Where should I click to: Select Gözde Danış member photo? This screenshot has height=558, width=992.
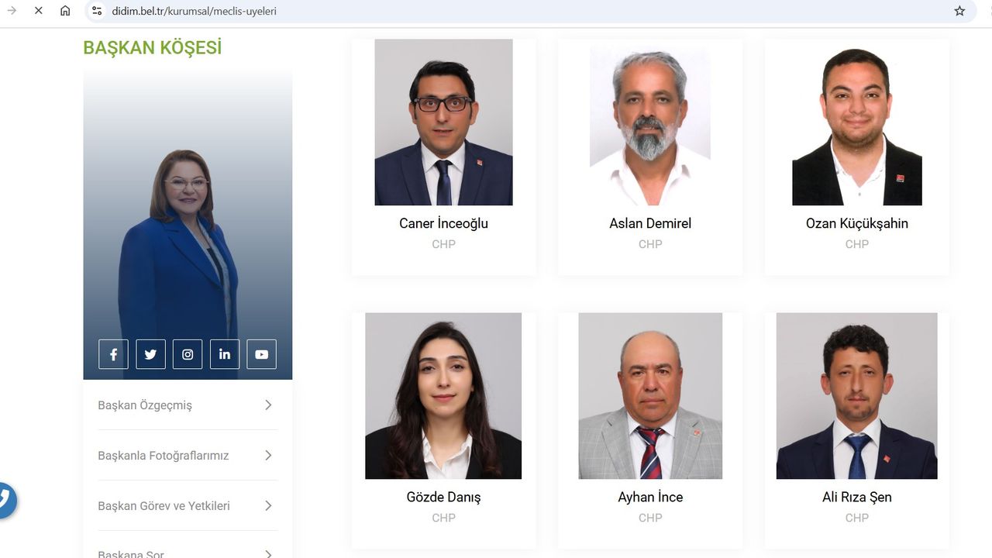pyautogui.click(x=443, y=396)
